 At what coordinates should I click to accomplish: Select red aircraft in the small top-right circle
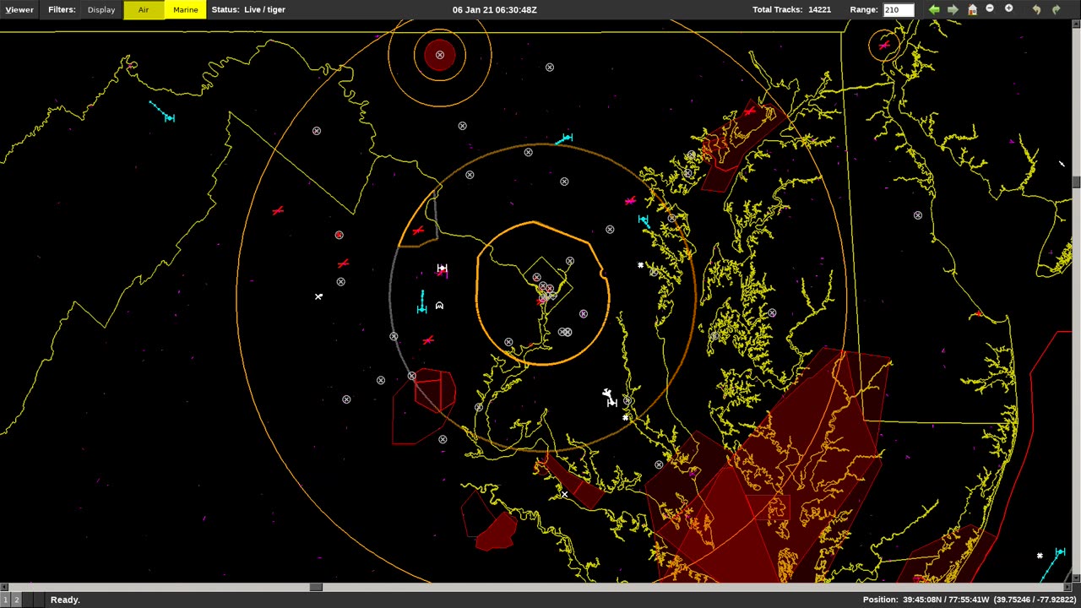[883, 45]
